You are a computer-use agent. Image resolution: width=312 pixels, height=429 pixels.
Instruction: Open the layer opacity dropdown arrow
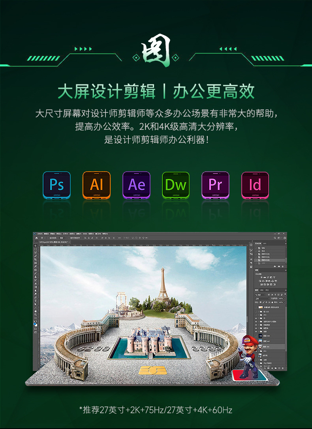(285, 298)
